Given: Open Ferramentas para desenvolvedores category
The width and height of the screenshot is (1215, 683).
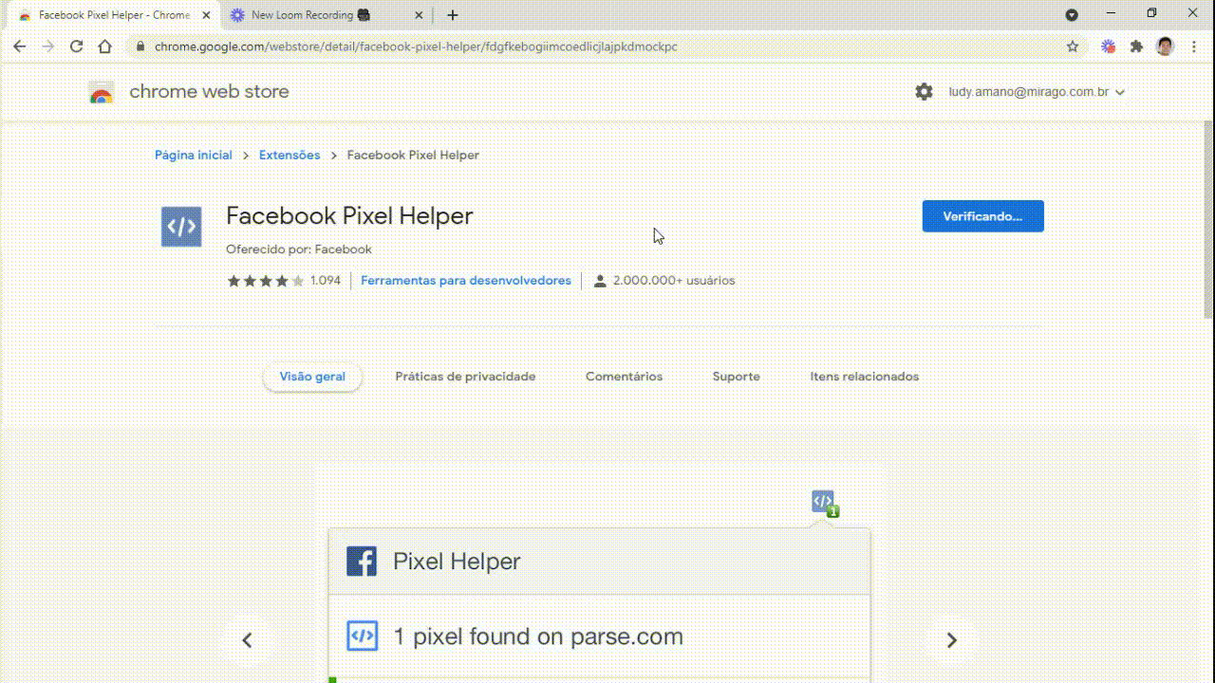Looking at the screenshot, I should tap(466, 281).
